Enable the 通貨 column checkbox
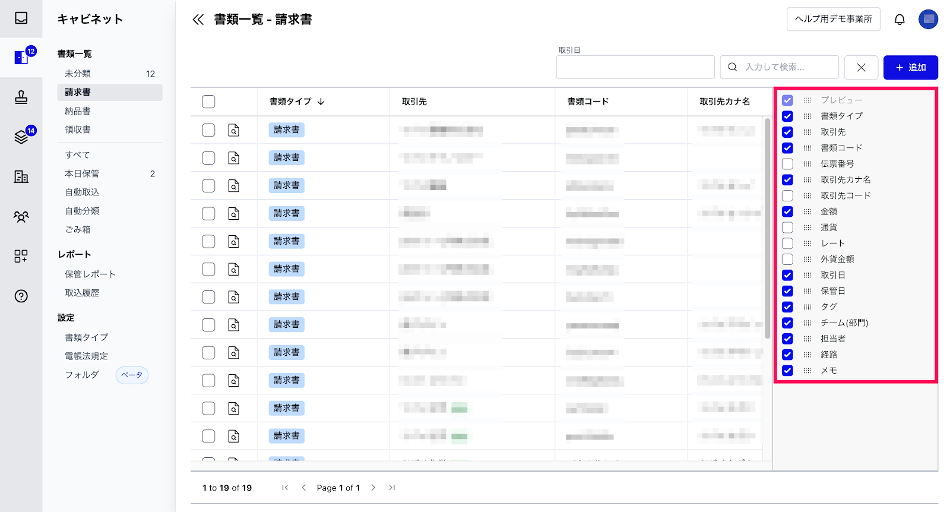The height and width of the screenshot is (512, 950). pos(787,227)
